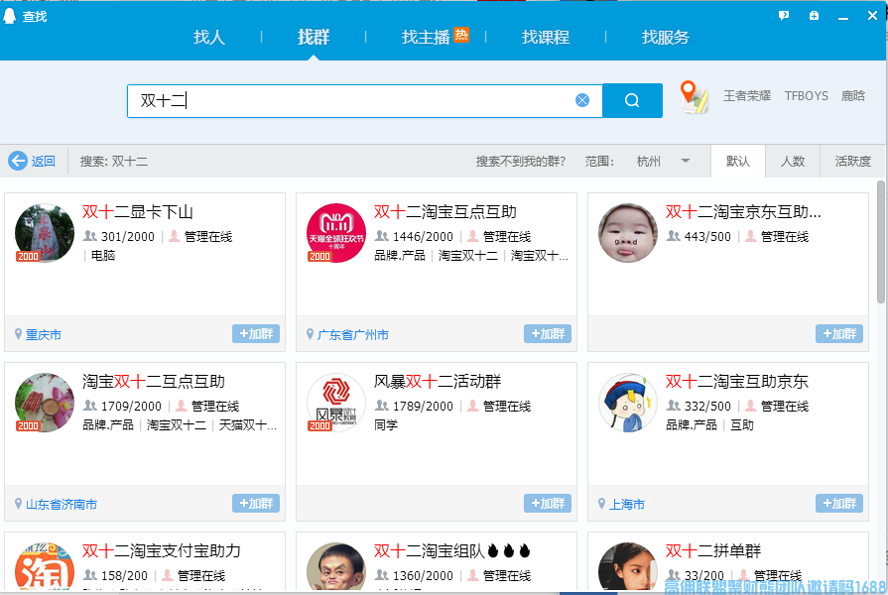Open location link 上海市
Screen dimensions: 888x595
(627, 504)
